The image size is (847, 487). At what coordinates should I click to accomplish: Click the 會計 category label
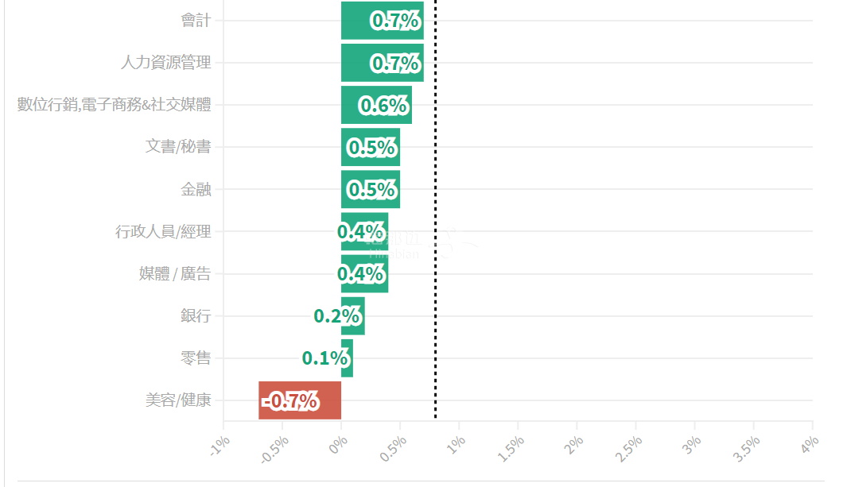[x=196, y=21]
